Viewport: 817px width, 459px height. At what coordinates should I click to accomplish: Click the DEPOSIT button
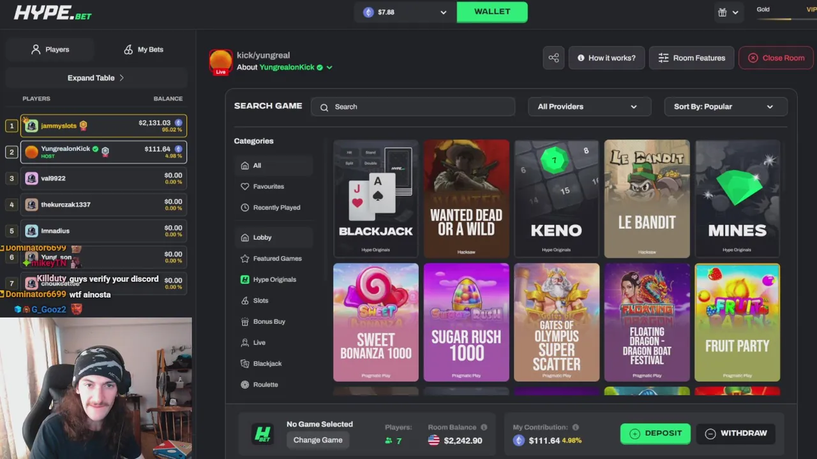tap(656, 433)
